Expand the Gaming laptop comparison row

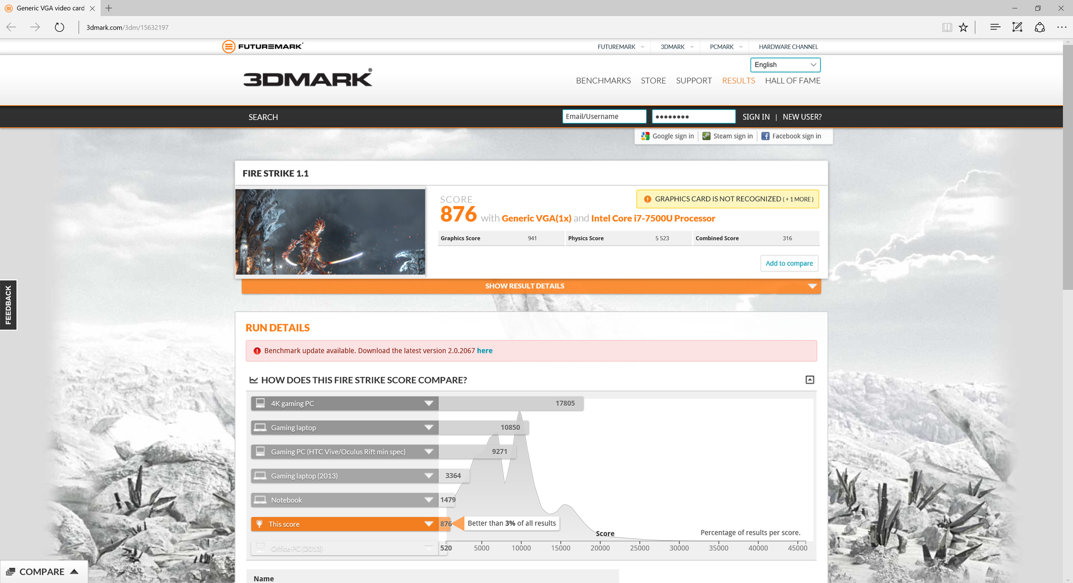coord(429,427)
